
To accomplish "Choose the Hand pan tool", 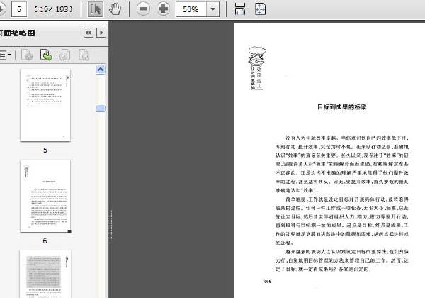I will click(115, 9).
